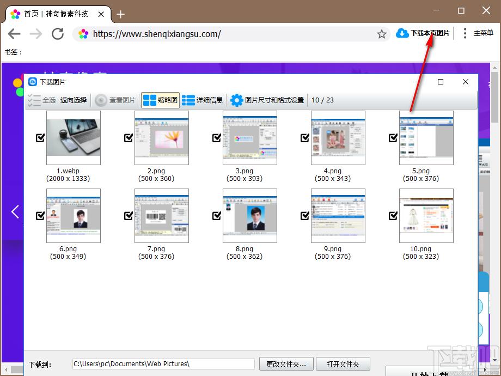Click the 开始下载 start download button

click(429, 372)
